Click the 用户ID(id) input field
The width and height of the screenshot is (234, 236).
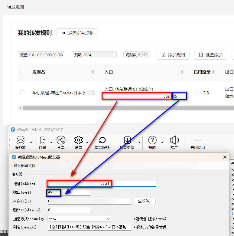[x=89, y=201]
